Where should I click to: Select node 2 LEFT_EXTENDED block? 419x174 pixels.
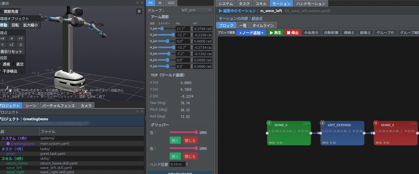342,133
